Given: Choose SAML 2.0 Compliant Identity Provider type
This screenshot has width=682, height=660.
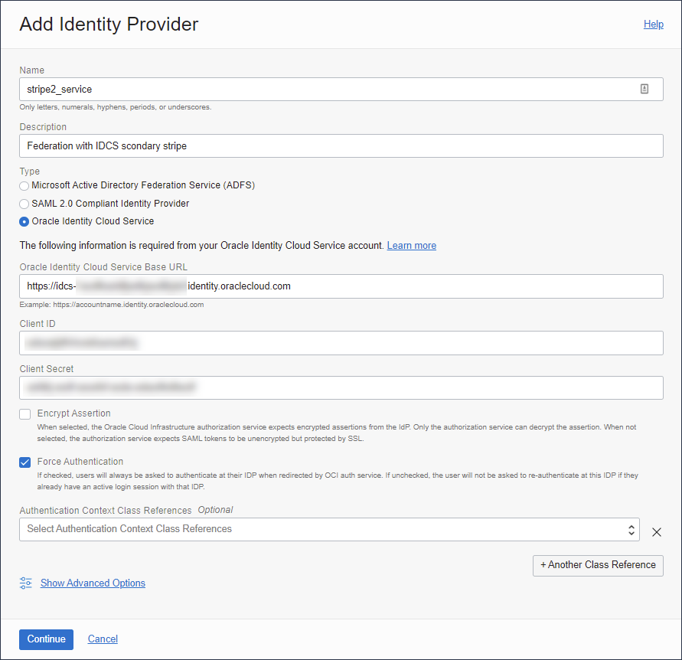Looking at the screenshot, I should click(24, 203).
